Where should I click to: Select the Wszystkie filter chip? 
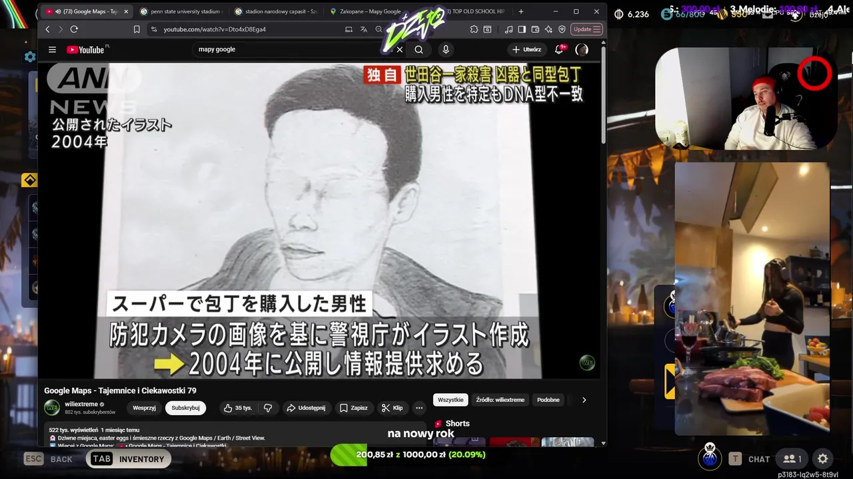click(450, 400)
